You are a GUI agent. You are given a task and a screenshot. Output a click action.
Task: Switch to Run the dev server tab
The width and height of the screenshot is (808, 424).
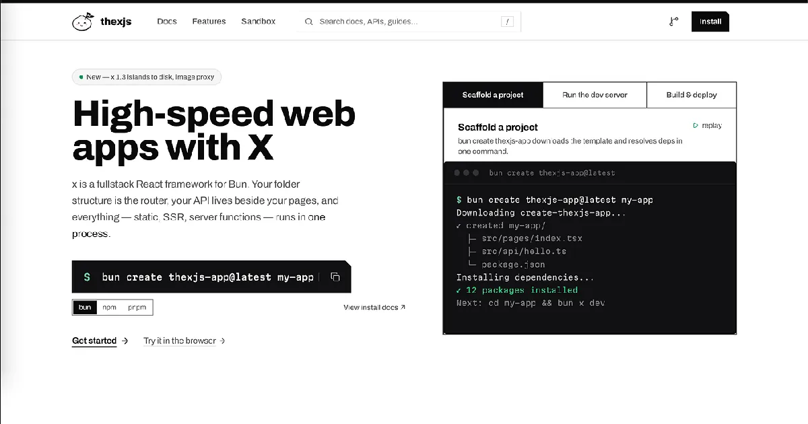point(595,95)
